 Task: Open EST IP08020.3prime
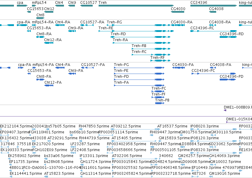click(x=214, y=129)
